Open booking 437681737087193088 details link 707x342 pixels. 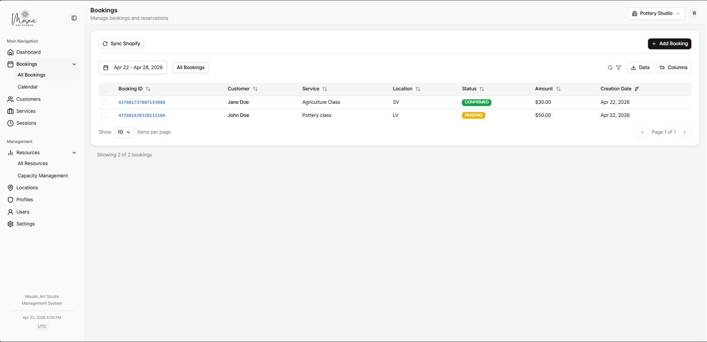point(142,102)
